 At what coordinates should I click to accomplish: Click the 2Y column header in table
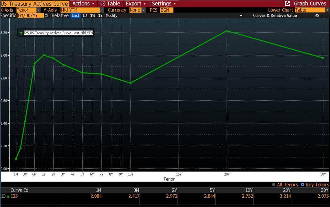pyautogui.click(x=174, y=190)
